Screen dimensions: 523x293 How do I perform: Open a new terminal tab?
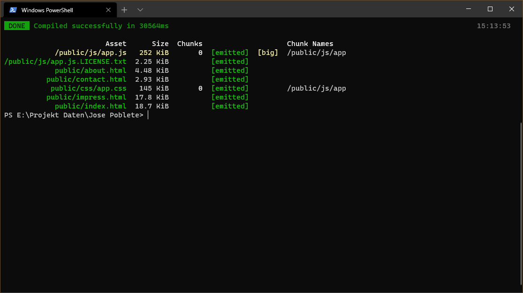[124, 10]
